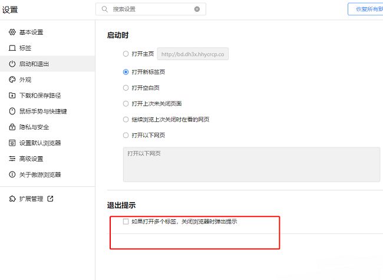Click the 基本设置 gear icon
This screenshot has width=383, height=280.
pyautogui.click(x=12, y=32)
